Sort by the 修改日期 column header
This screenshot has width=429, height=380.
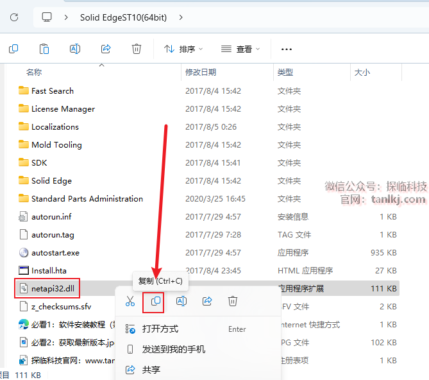pyautogui.click(x=201, y=73)
